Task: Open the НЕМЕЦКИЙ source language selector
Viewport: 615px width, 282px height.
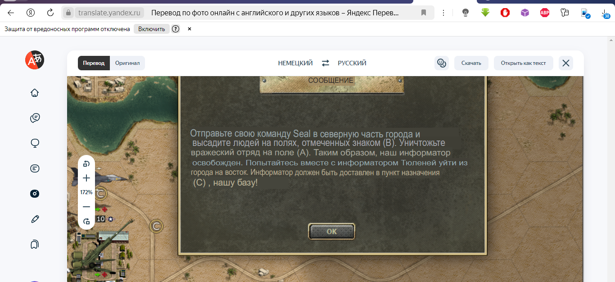Action: [295, 63]
